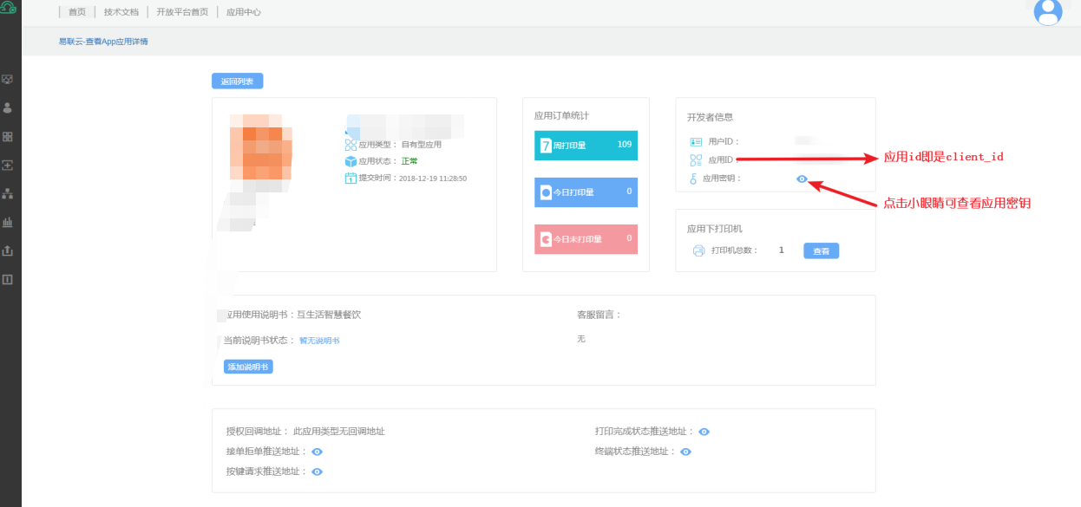Show the 应用密钥 by clicking eye icon
The height and width of the screenshot is (507, 1081).
[802, 179]
